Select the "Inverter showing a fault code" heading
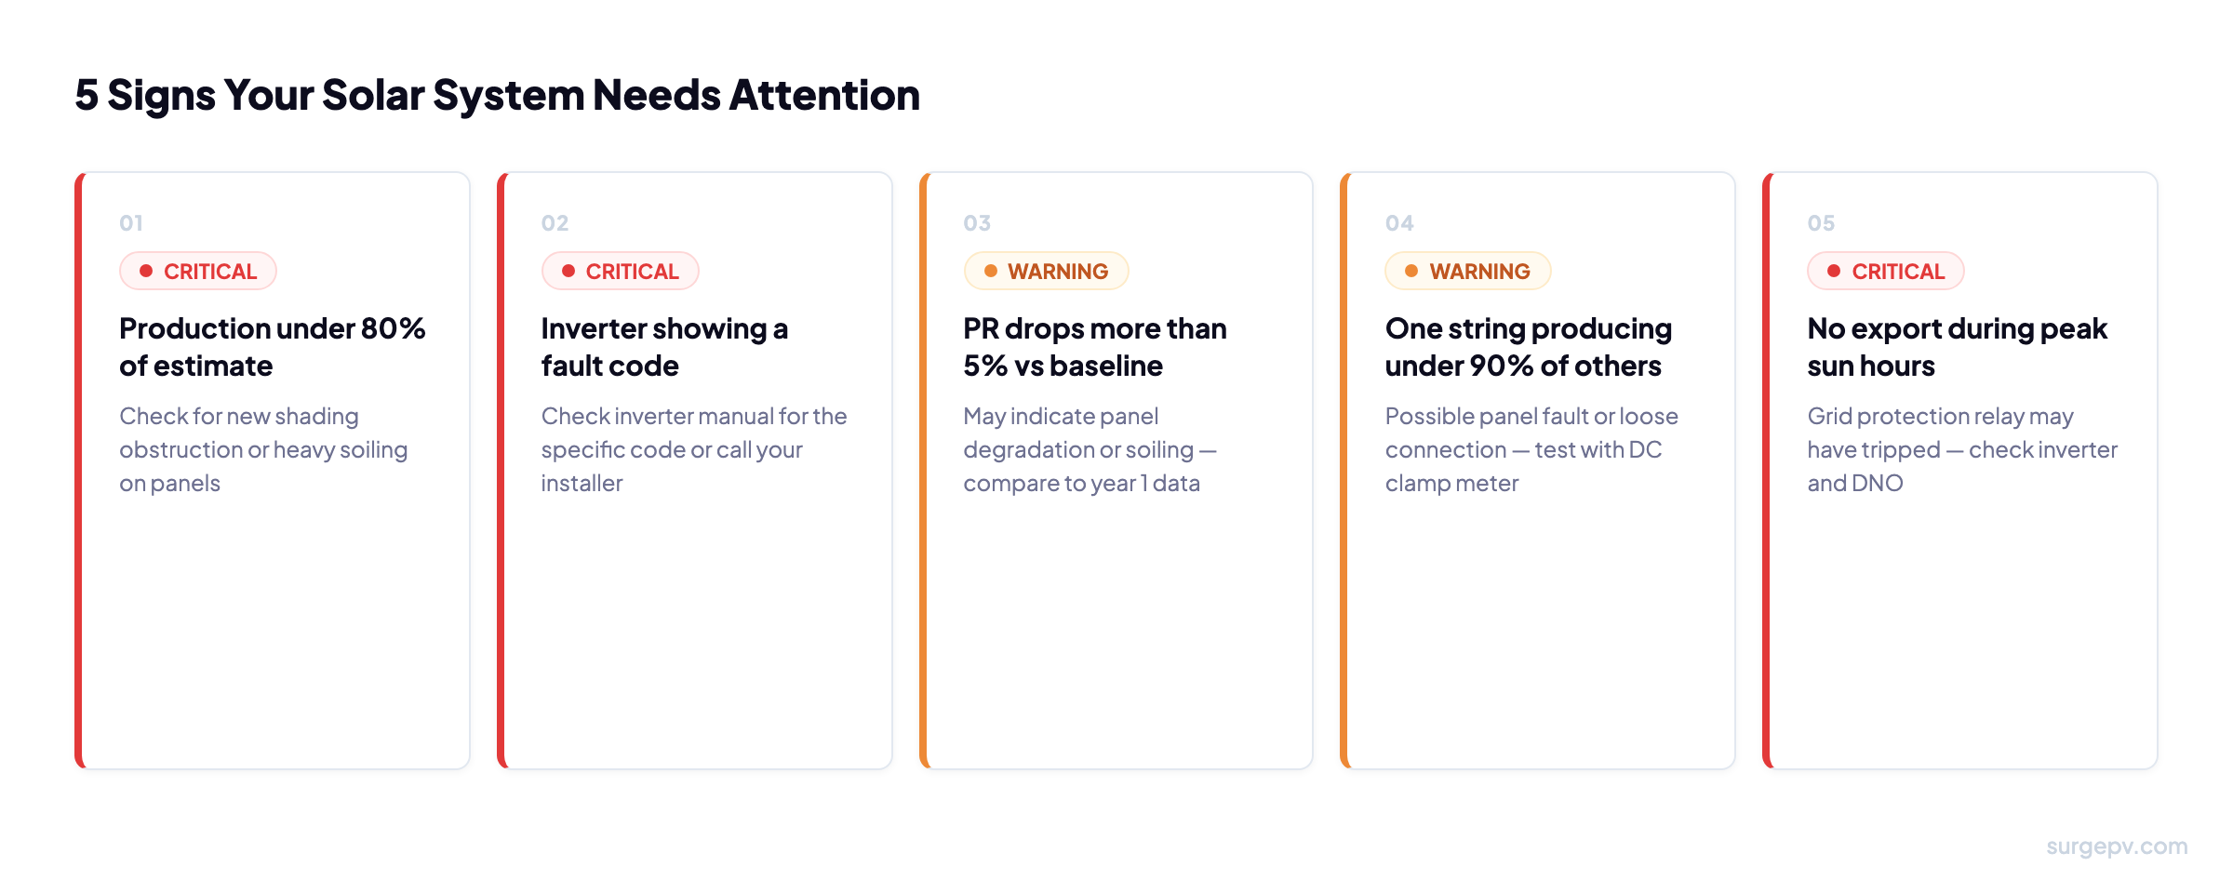2233x893 pixels. click(664, 347)
